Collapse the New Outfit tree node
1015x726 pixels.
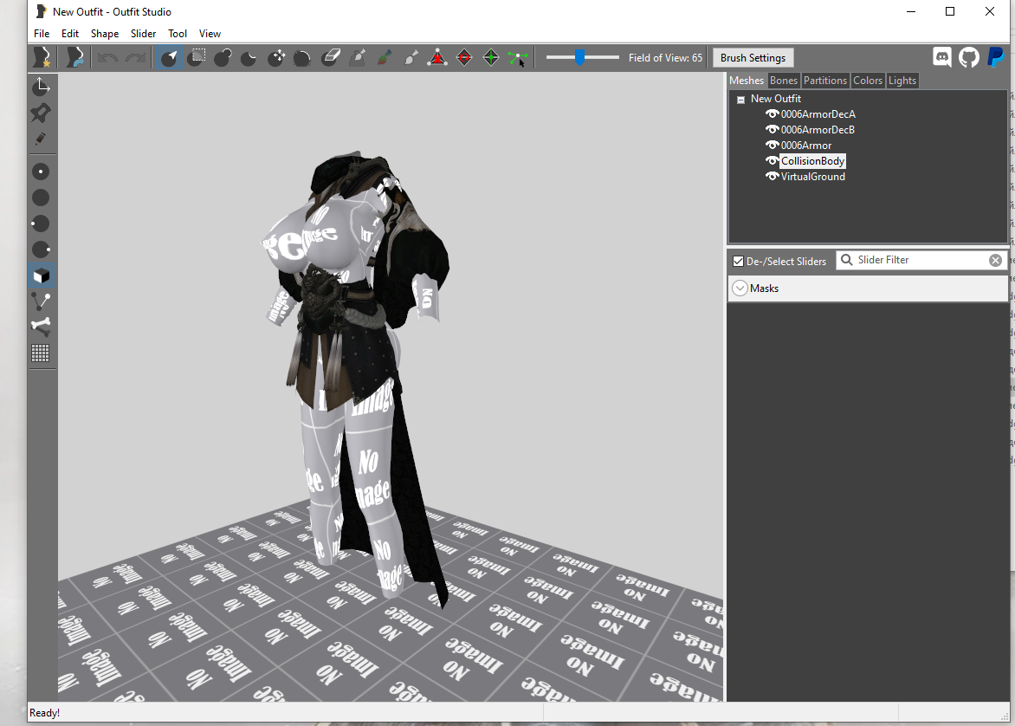pyautogui.click(x=740, y=100)
